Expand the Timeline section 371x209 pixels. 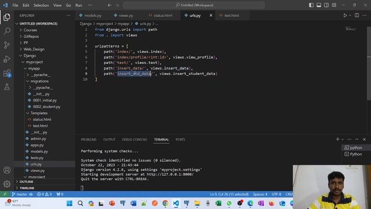point(27,188)
